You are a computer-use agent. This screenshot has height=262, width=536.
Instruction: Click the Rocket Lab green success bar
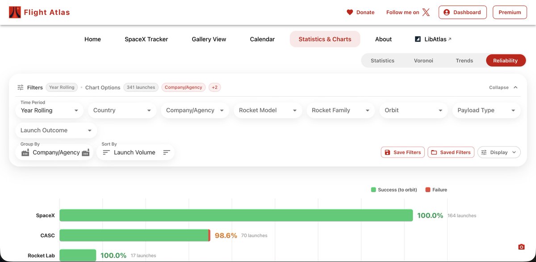[x=78, y=255]
